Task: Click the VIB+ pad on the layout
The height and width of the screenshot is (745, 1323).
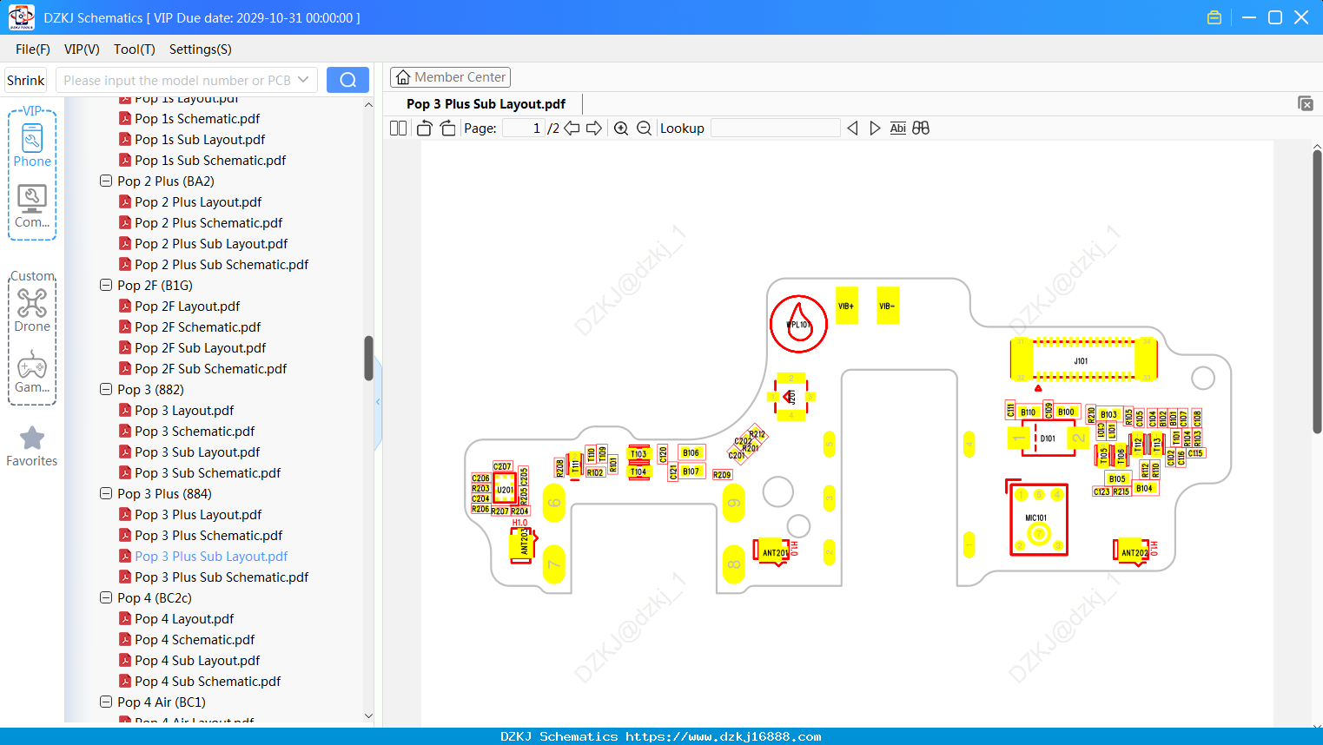Action: pos(846,306)
